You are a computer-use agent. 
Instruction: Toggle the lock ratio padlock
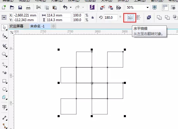pos(93,17)
